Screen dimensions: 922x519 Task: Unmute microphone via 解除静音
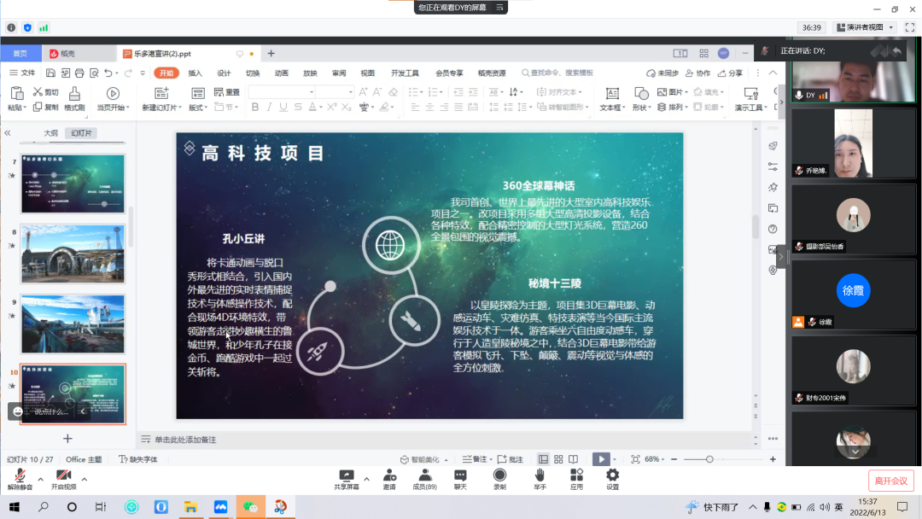point(20,476)
